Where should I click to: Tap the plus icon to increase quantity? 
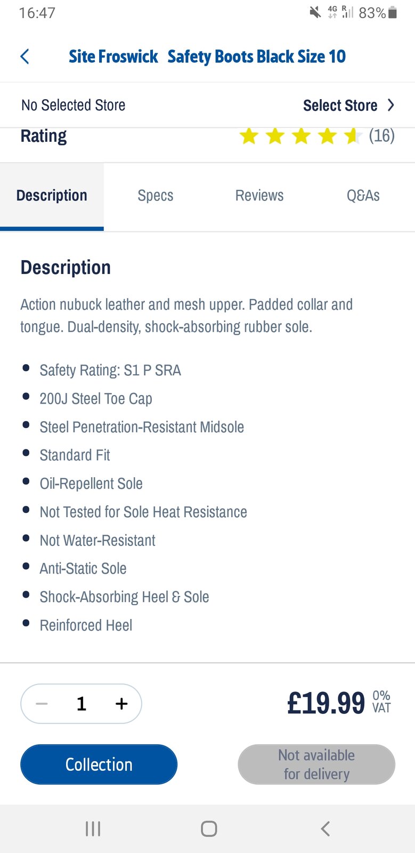(121, 703)
